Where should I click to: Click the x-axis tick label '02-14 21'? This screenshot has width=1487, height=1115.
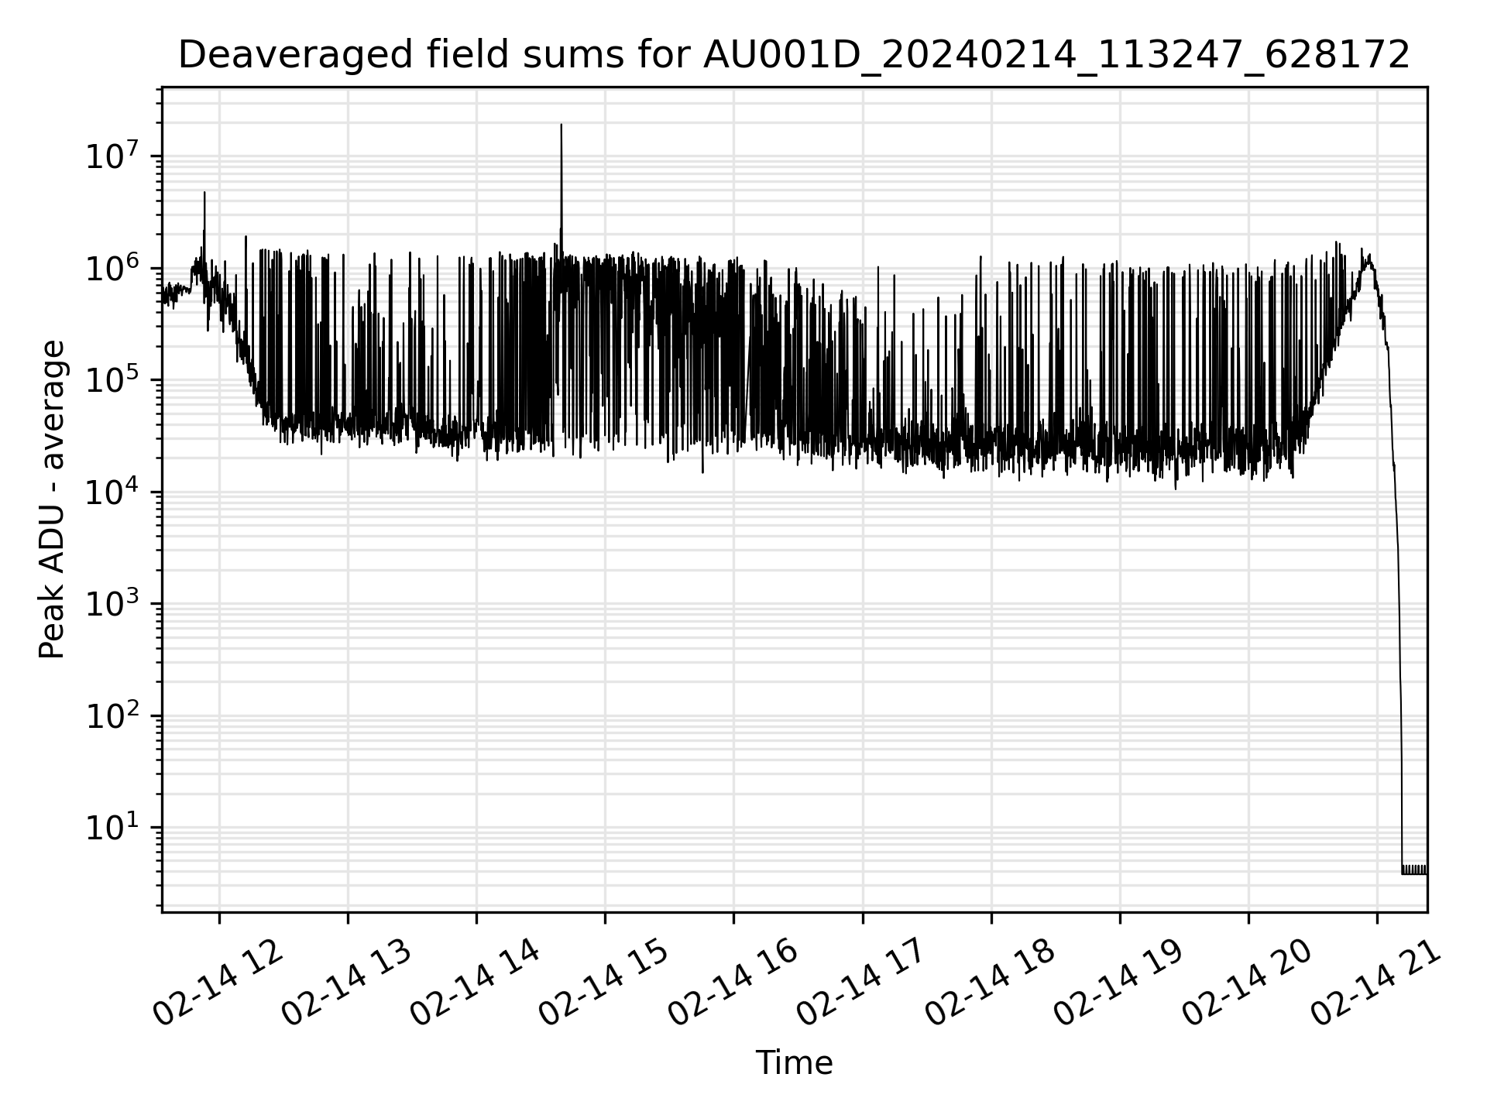1377,984
